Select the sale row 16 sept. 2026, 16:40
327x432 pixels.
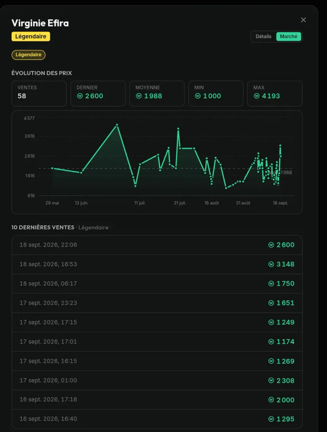[x=157, y=419]
